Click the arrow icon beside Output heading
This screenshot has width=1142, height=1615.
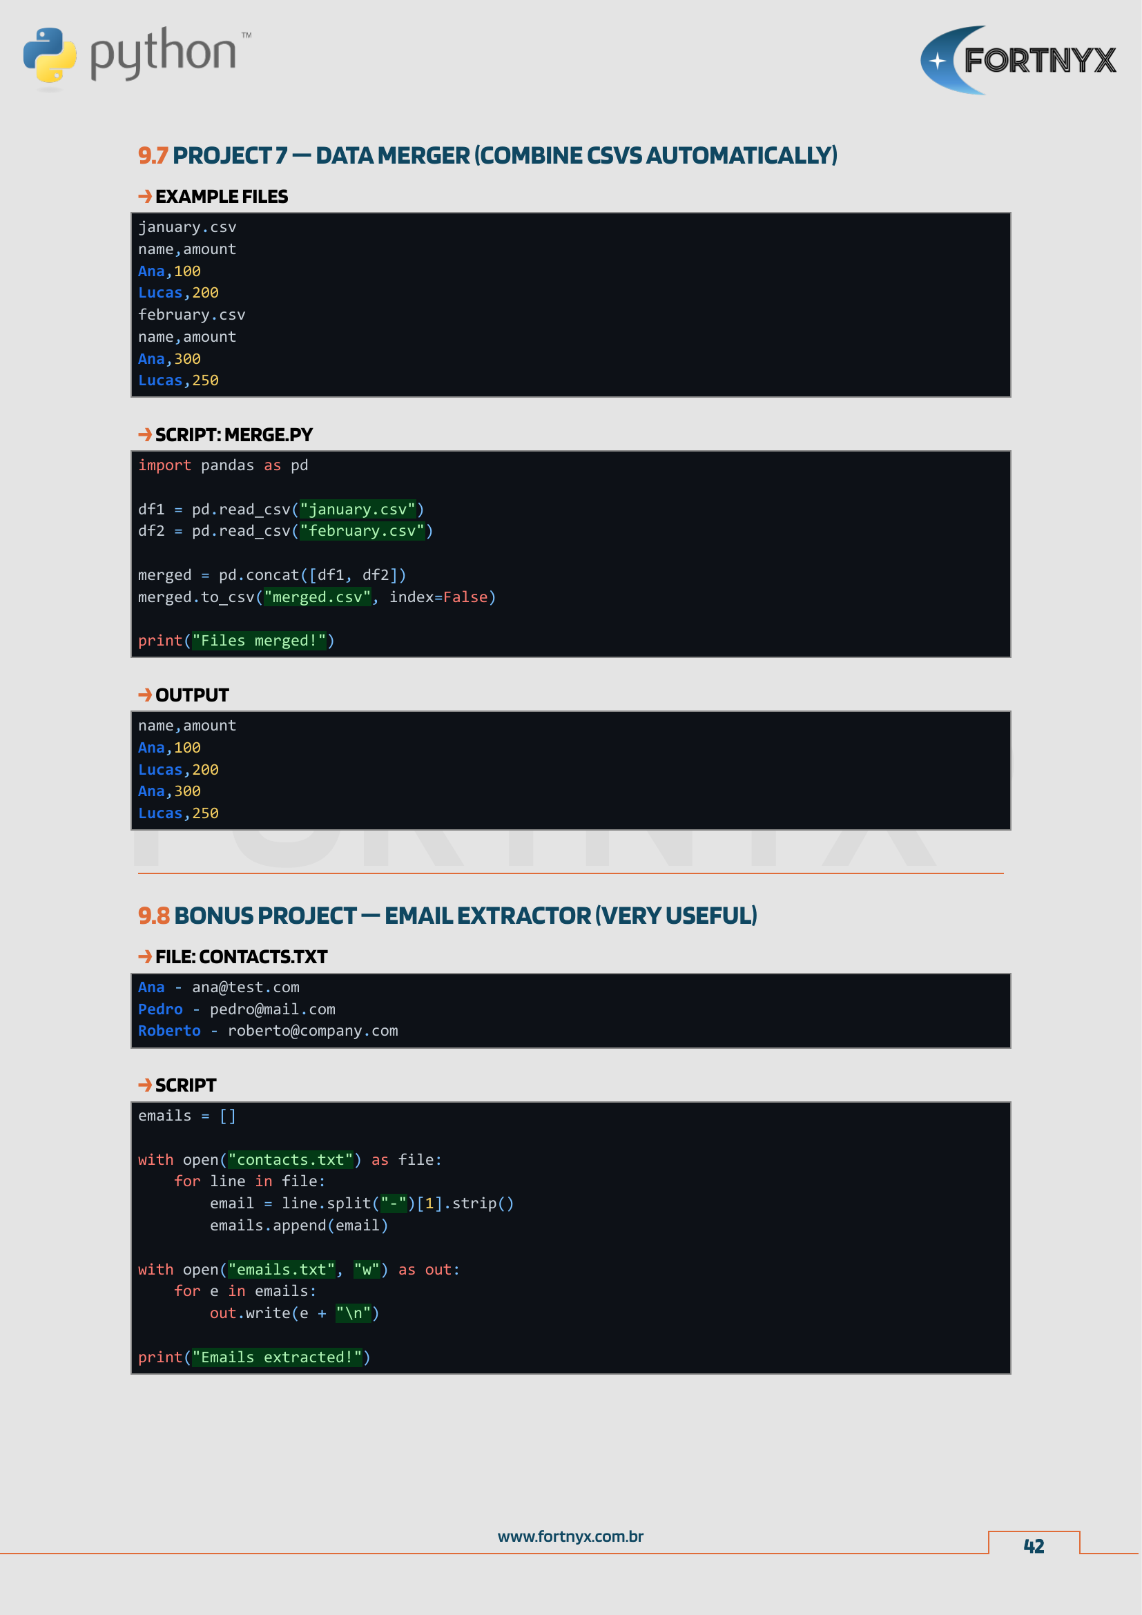coord(145,695)
